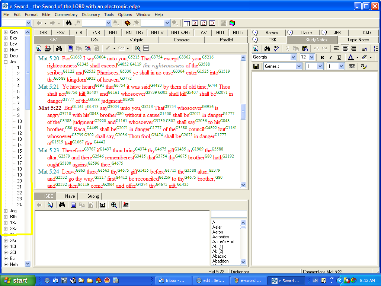Click the magnifier zoom icon in Bible toolbar
Viewport: 381px width, 286px height.
pyautogui.click(x=138, y=48)
